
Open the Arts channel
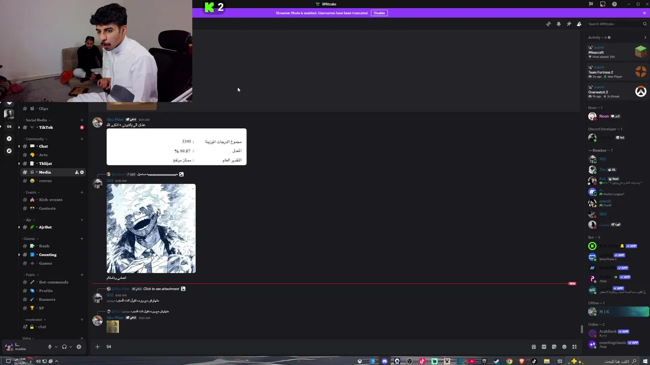53,155
